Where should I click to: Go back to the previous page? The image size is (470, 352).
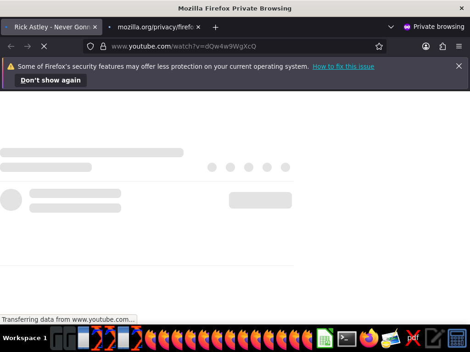point(11,46)
